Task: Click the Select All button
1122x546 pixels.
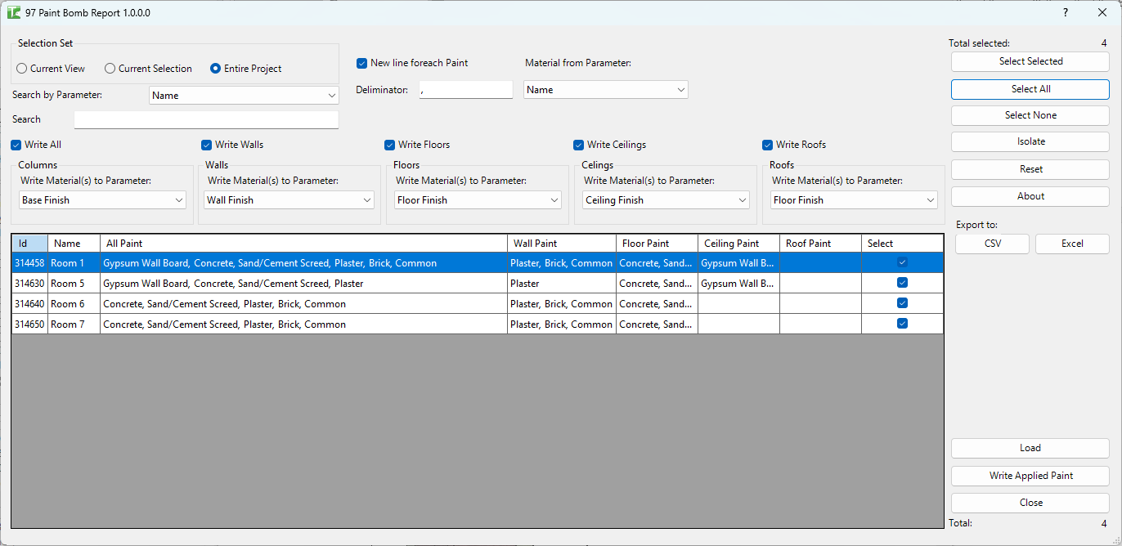Action: (1030, 89)
